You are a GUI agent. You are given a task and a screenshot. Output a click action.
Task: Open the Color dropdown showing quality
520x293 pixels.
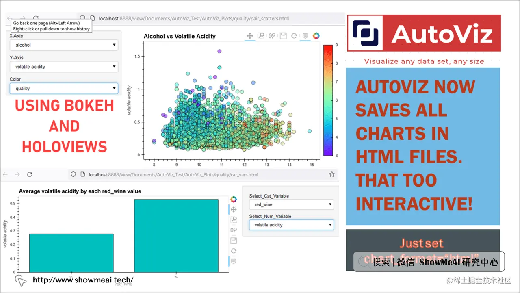pyautogui.click(x=64, y=88)
